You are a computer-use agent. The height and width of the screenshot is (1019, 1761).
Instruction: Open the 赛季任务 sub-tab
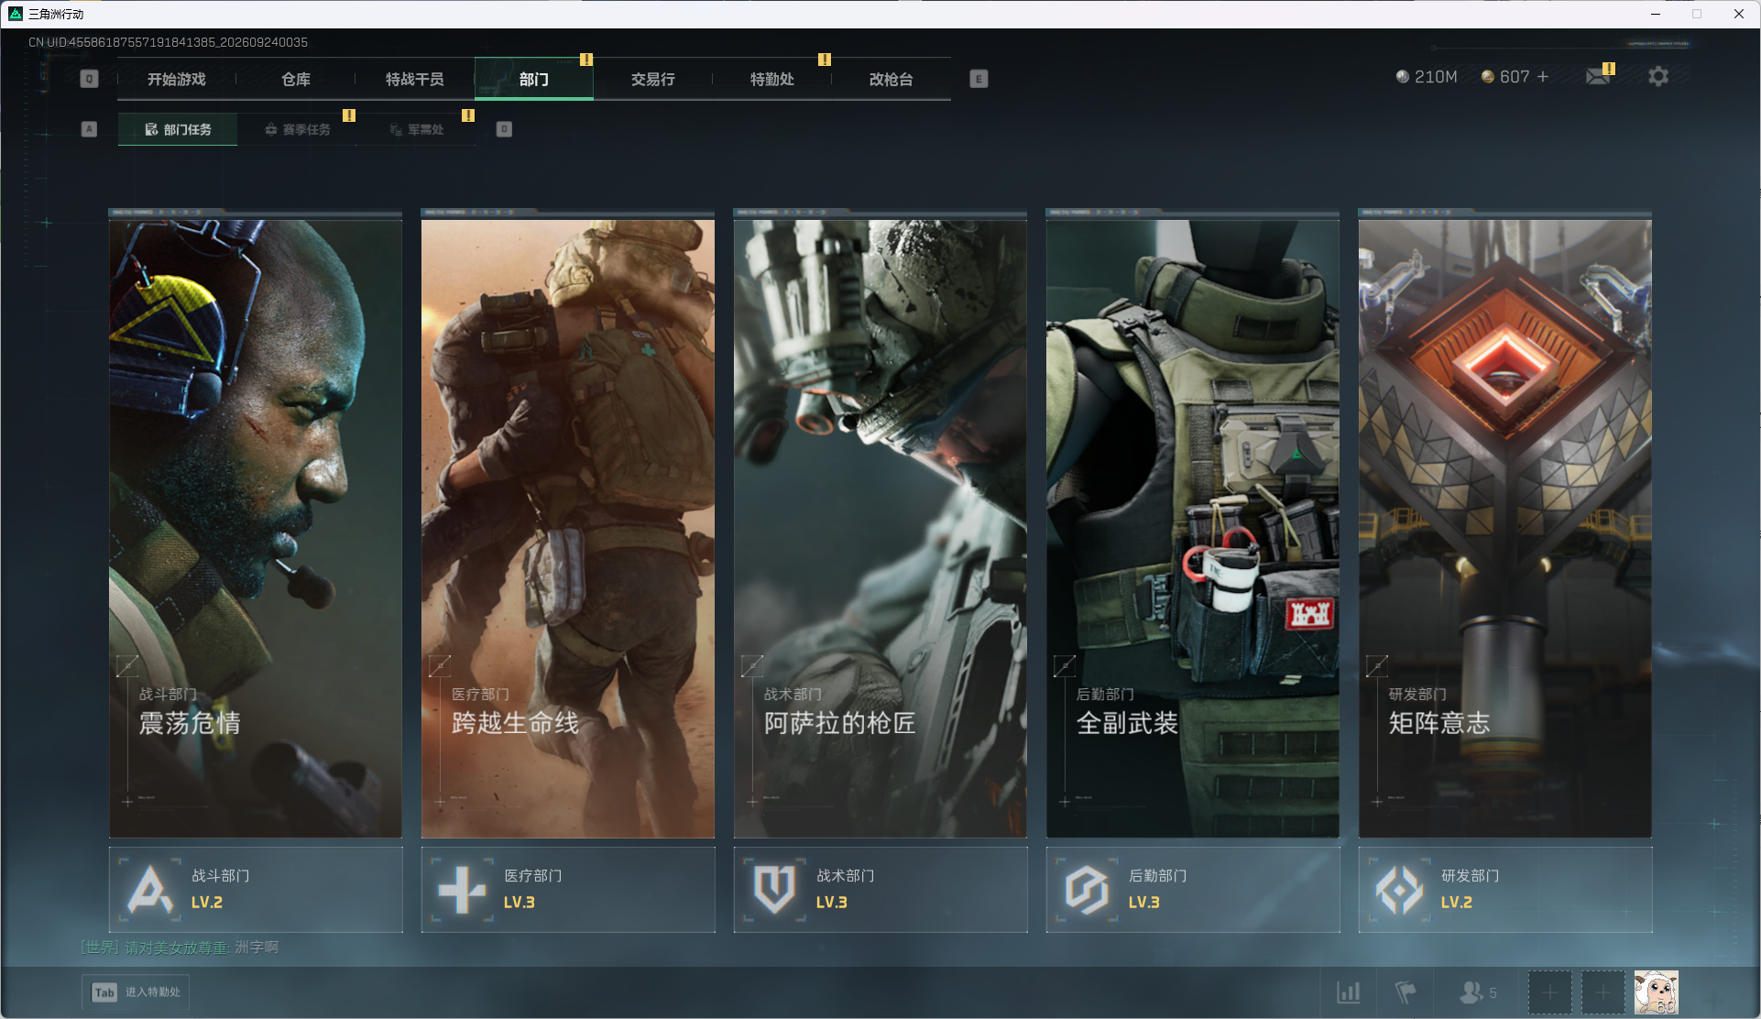[x=298, y=129]
